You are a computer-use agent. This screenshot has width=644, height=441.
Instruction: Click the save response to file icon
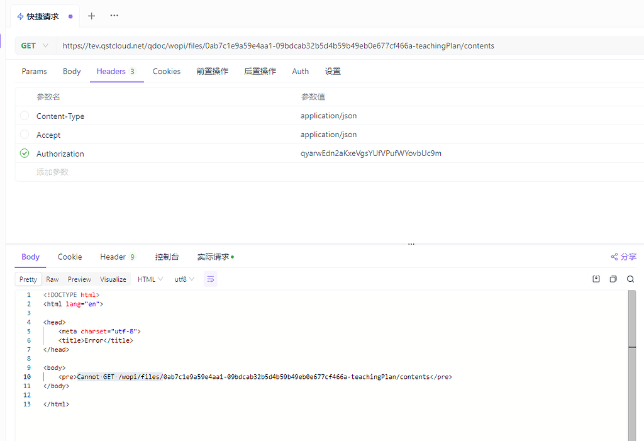[596, 279]
